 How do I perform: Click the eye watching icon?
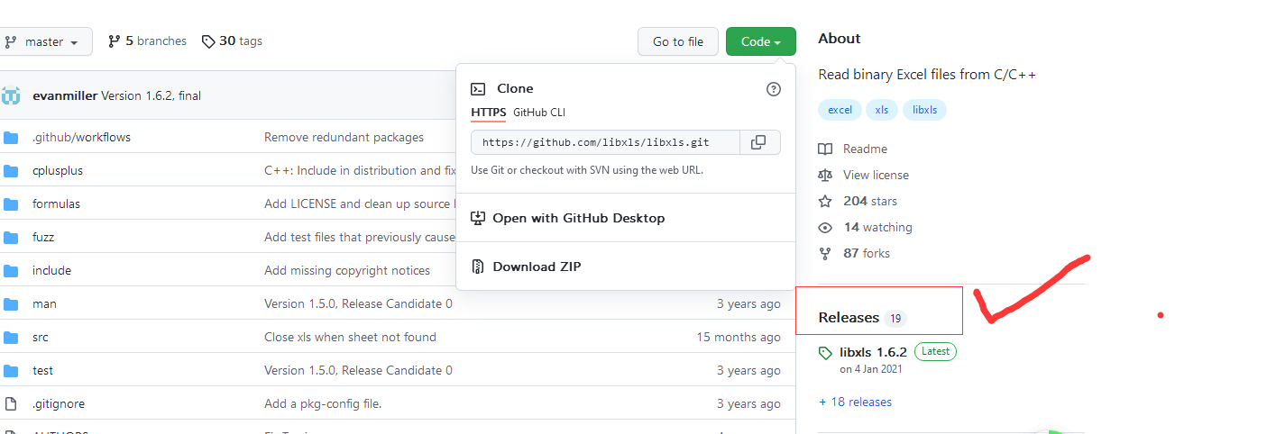824,228
